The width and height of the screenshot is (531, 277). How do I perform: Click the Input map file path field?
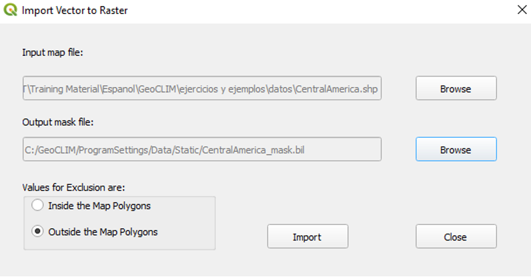click(x=201, y=89)
